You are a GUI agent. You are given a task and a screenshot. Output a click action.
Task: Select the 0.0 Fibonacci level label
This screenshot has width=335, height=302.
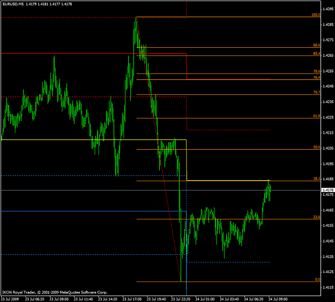[x=317, y=279]
